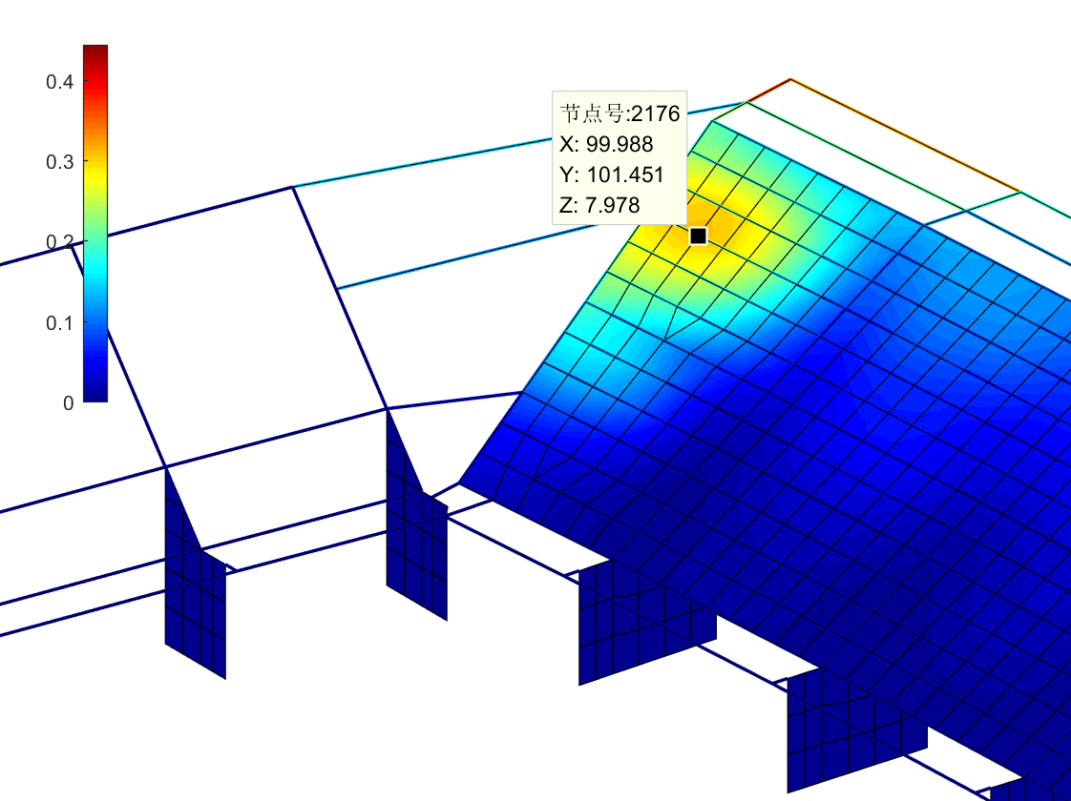Click the 0.3 colorbar tick label
The height and width of the screenshot is (801, 1071).
tap(59, 162)
